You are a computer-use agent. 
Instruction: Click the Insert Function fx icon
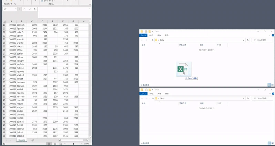(35, 9)
